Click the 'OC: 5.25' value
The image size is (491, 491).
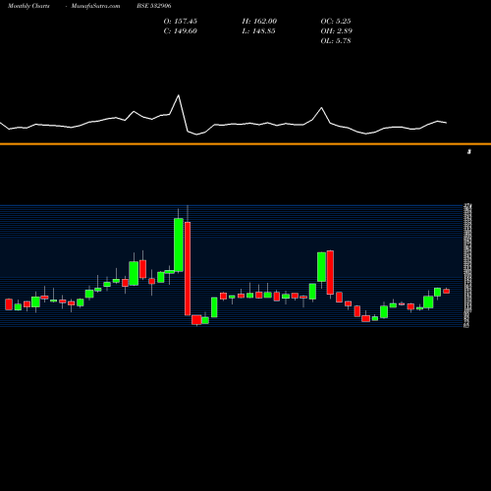coord(336,22)
